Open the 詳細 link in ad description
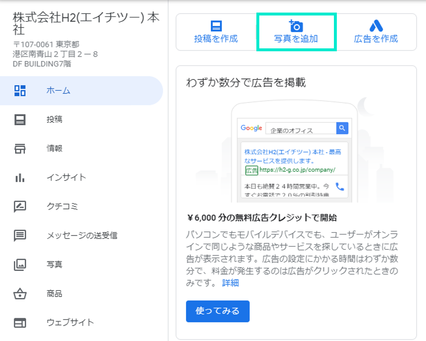Image resolution: width=426 pixels, height=341 pixels. [230, 283]
